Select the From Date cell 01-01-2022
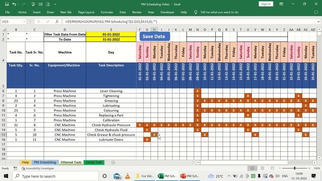Viewport: 322px width, 181px height. 111,34
